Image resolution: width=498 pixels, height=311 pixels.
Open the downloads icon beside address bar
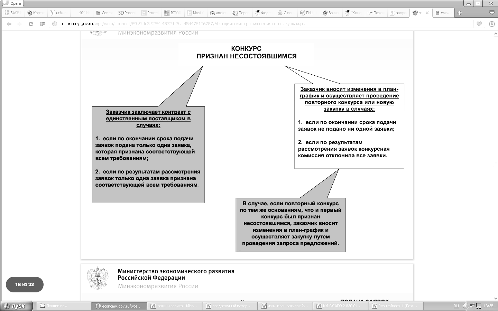click(492, 24)
